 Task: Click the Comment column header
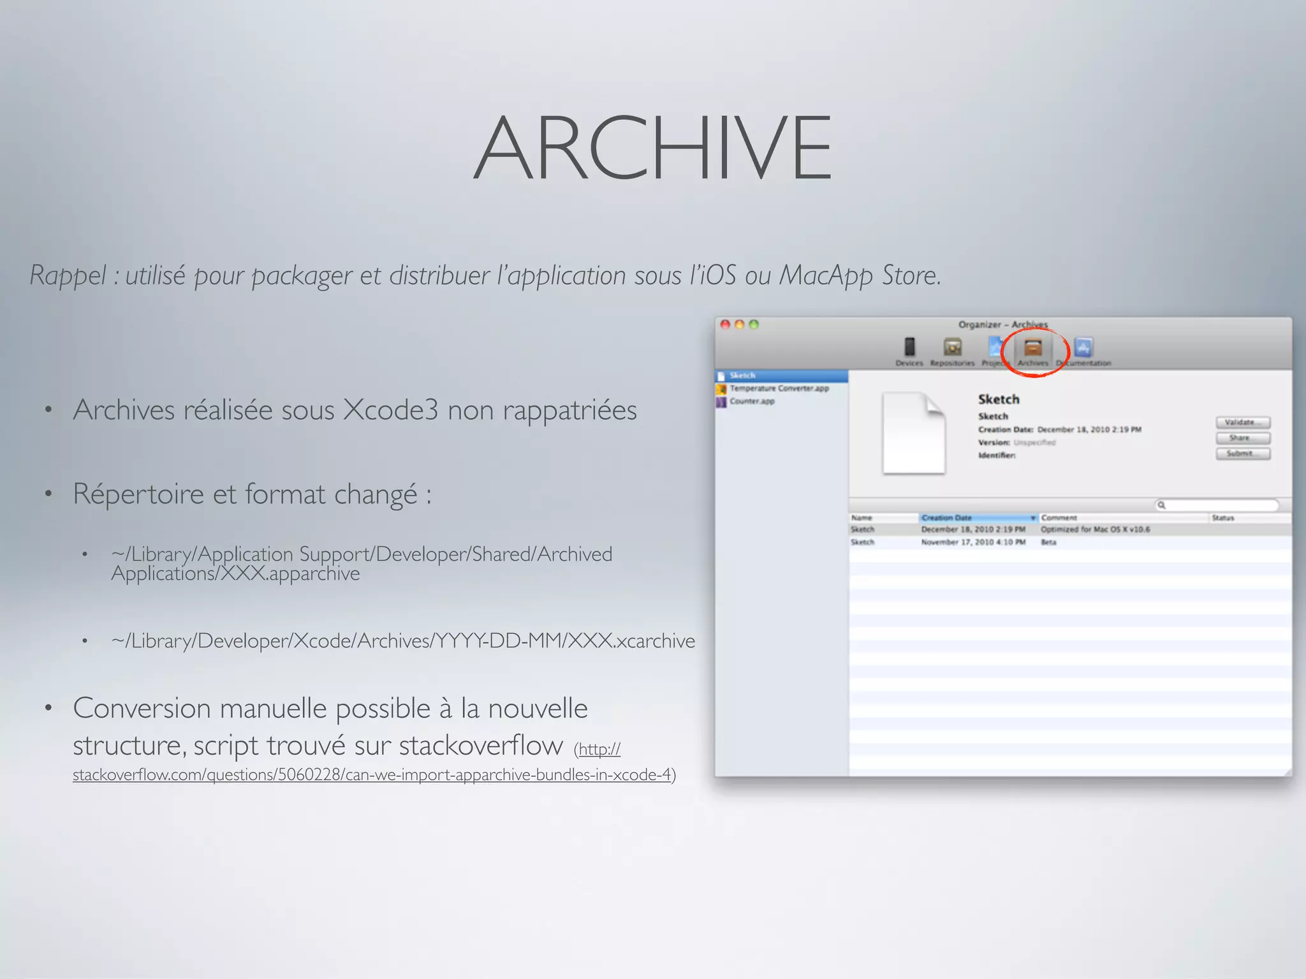(x=1124, y=518)
